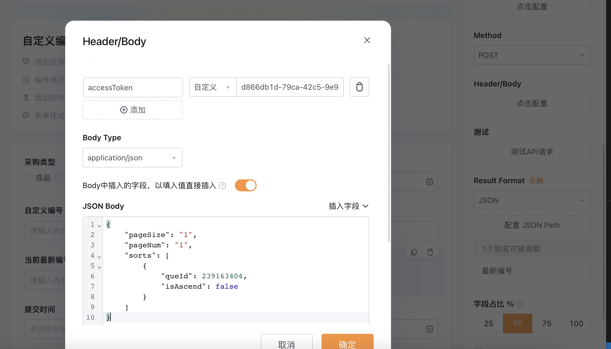
Task: Click the 添加 header button
Action: pyautogui.click(x=133, y=110)
